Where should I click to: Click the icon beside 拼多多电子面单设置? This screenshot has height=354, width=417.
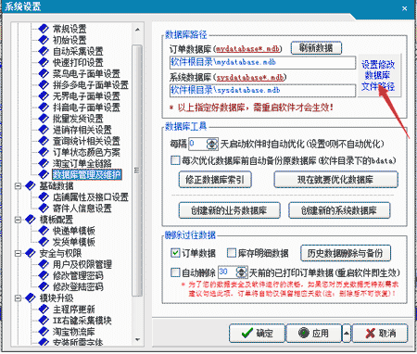(44, 84)
